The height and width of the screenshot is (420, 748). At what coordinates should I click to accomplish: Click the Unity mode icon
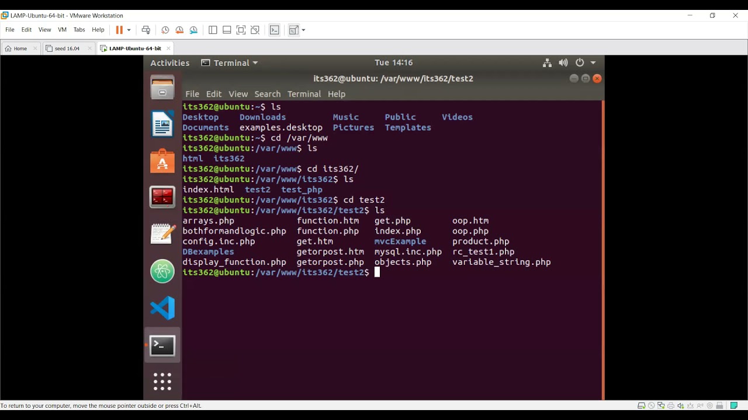point(255,30)
